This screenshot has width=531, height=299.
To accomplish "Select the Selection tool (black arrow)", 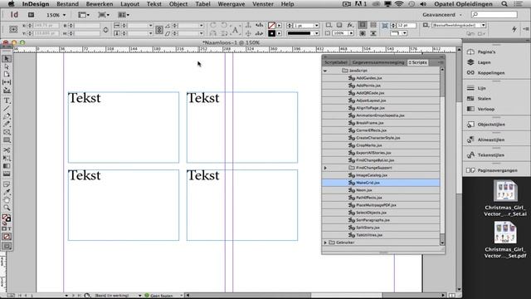I will tap(7, 59).
